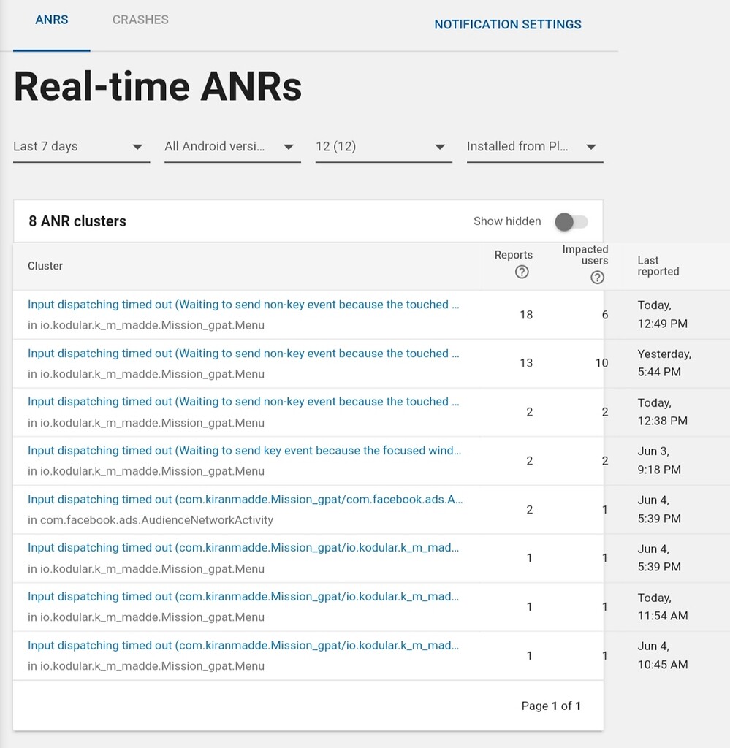
Task: Expand the All Android versions dropdown
Action: coord(232,147)
